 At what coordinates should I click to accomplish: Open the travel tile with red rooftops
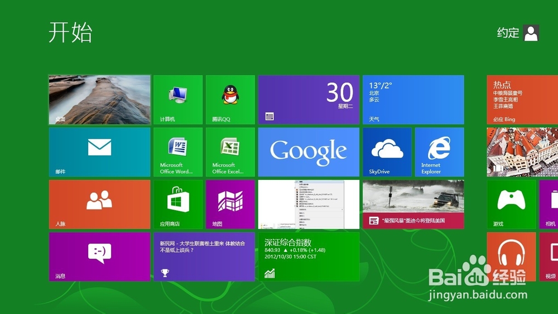[522, 152]
